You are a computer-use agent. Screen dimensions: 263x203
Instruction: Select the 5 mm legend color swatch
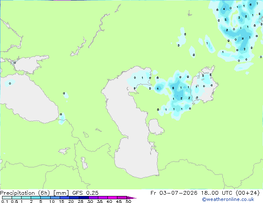pyautogui.click(x=45, y=198)
